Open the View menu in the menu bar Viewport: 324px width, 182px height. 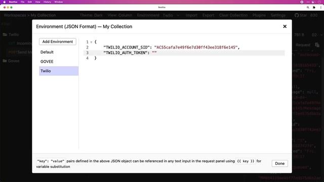click(37, 2)
